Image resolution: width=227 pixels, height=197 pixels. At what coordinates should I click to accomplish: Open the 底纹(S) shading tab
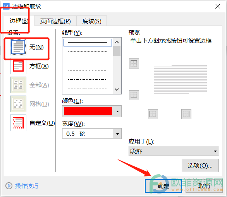[x=92, y=21]
